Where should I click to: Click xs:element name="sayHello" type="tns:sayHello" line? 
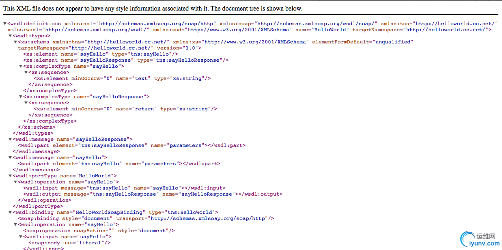pyautogui.click(x=101, y=54)
